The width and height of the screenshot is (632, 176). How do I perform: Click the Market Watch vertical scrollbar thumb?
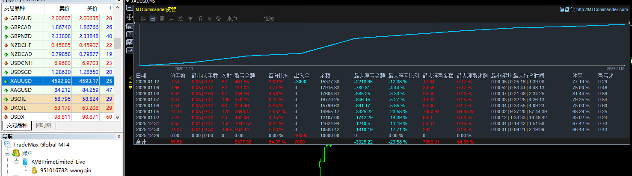point(117,44)
